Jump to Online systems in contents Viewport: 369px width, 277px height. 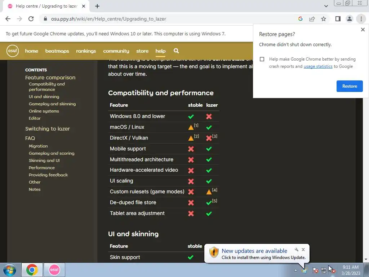[x=44, y=111]
